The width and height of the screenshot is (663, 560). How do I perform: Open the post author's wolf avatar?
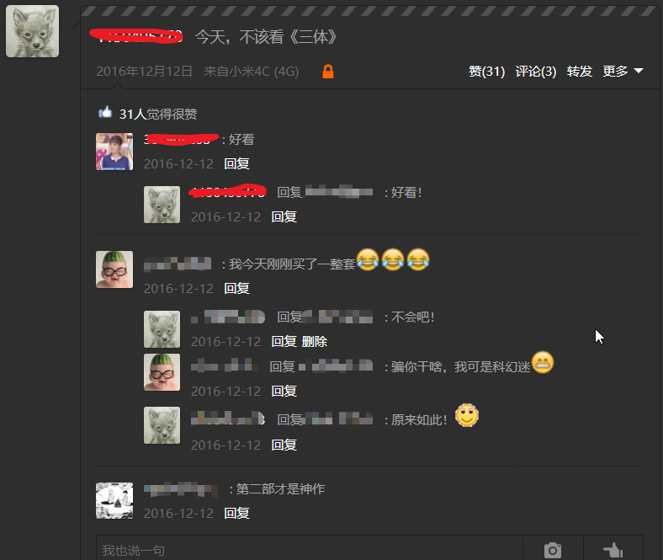[32, 31]
